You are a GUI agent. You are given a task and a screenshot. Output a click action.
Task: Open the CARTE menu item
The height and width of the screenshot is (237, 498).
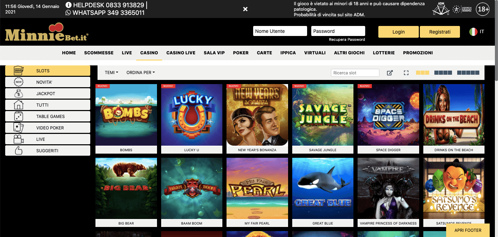[x=265, y=53]
